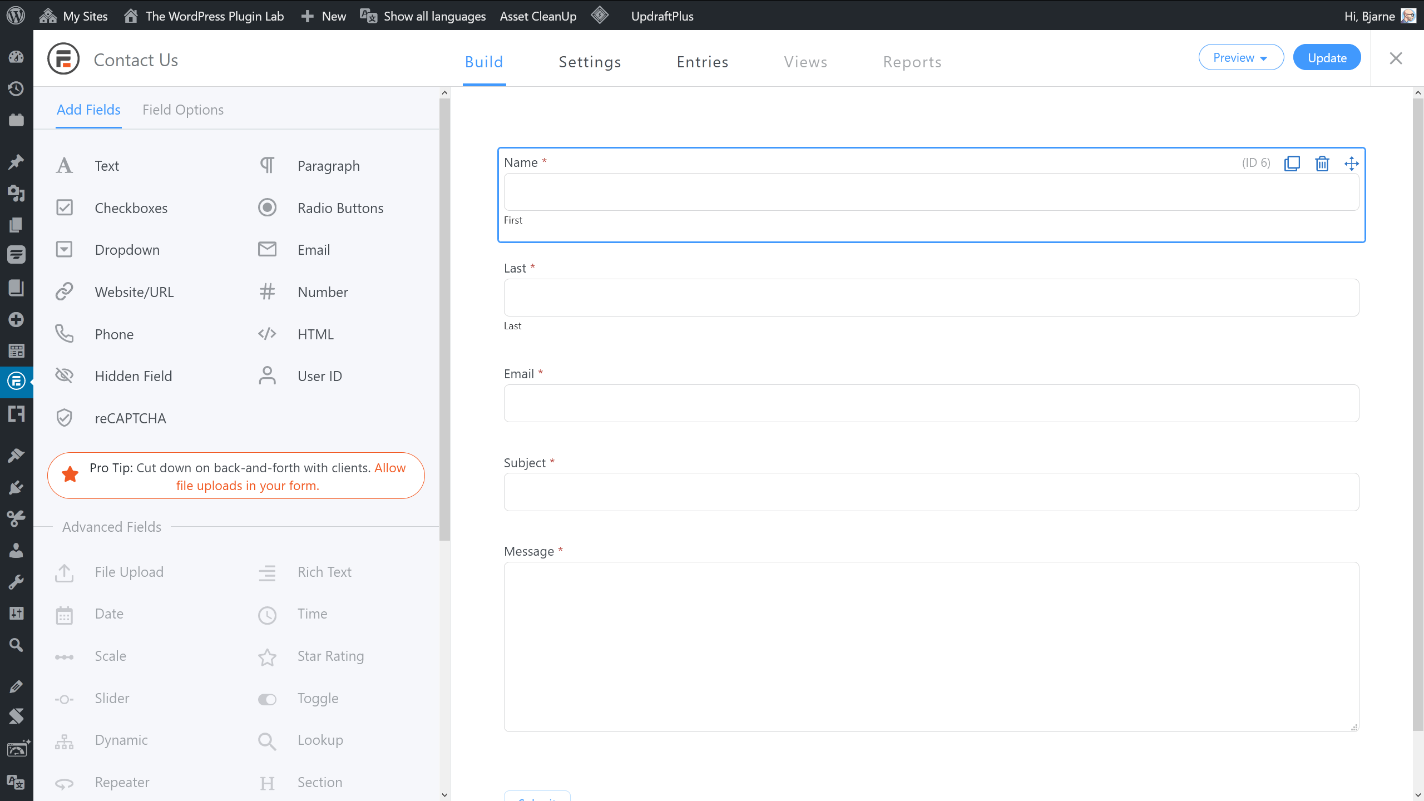The width and height of the screenshot is (1424, 801).
Task: Add a Website/URL field
Action: 133,292
